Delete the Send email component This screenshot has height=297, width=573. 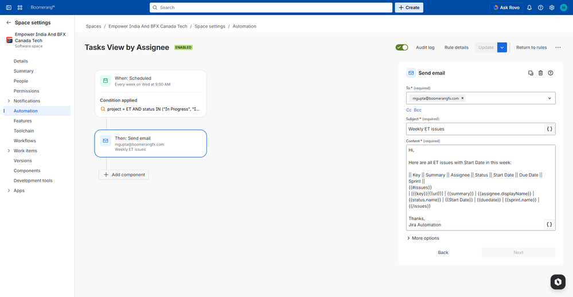coord(540,73)
